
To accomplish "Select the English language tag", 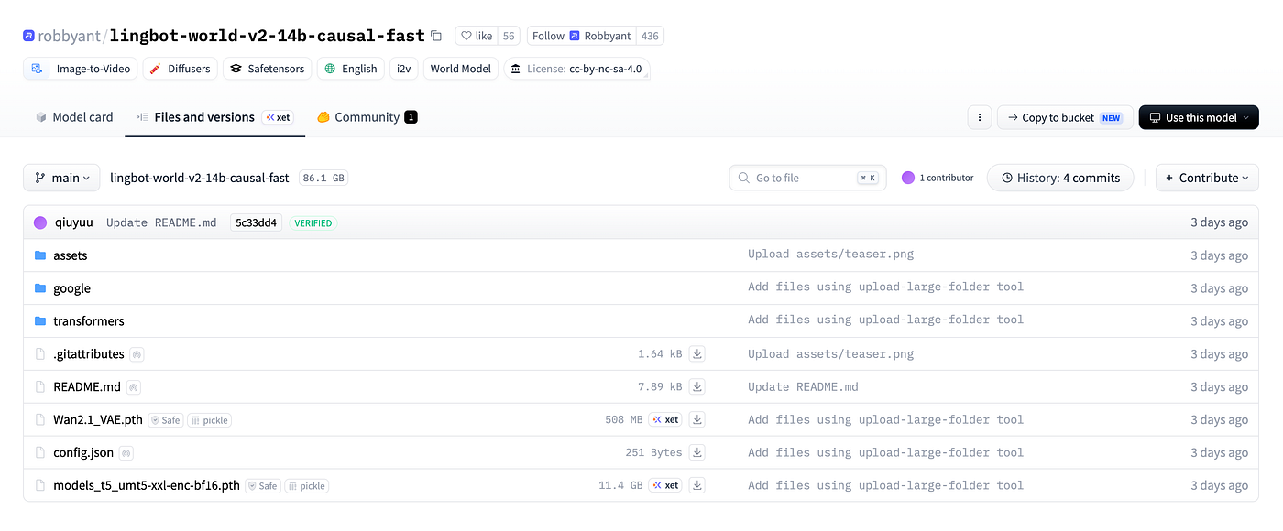I will (351, 69).
